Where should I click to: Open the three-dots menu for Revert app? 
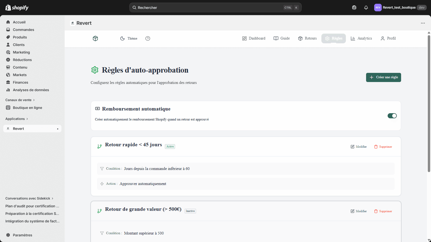(x=423, y=23)
